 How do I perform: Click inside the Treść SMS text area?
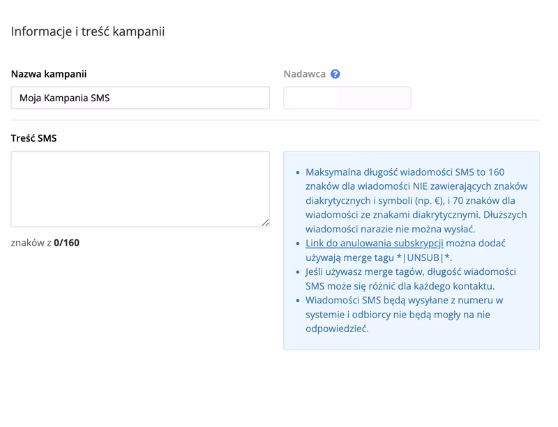click(x=140, y=189)
